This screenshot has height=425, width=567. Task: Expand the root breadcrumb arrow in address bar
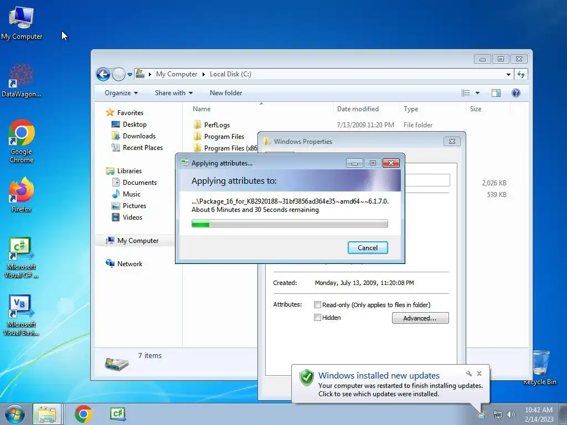tap(150, 75)
